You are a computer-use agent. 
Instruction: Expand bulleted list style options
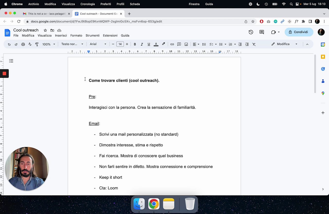(x=225, y=44)
